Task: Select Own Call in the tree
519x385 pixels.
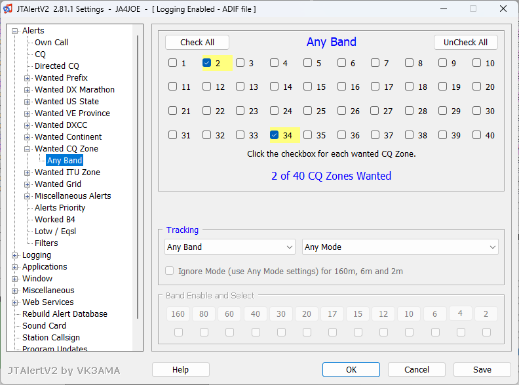Action: (x=51, y=43)
